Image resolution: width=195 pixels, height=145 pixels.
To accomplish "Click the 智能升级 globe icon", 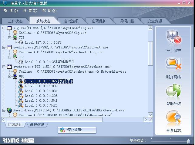I will pyautogui.click(x=173, y=91).
